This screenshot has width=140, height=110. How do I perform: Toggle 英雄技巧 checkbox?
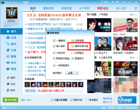click(x=73, y=58)
